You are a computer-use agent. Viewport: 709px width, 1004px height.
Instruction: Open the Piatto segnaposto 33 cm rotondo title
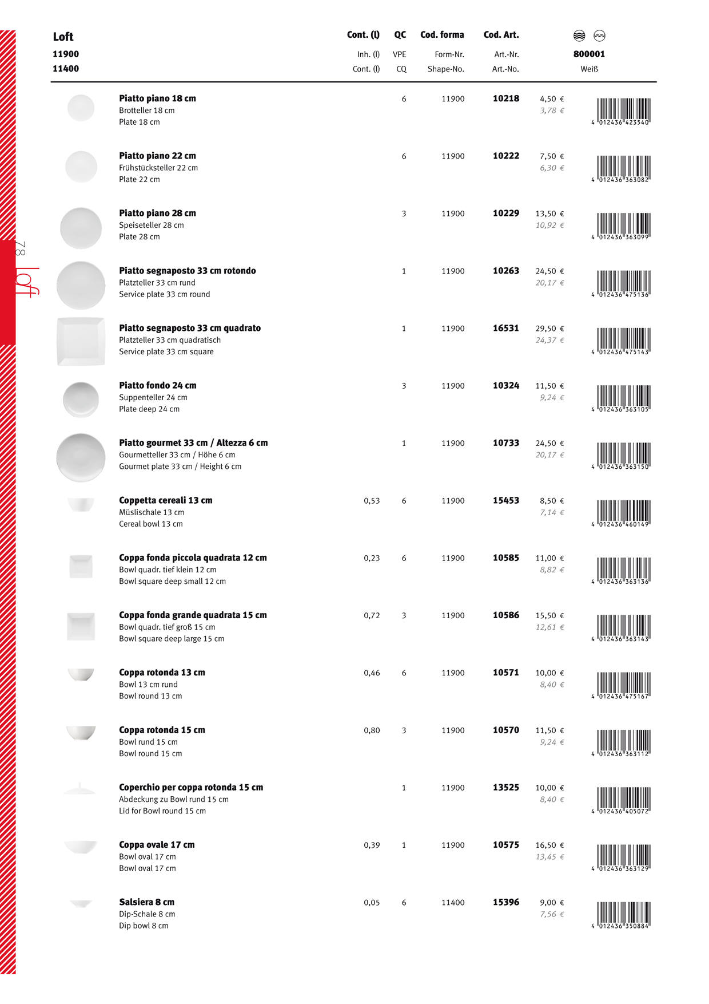pyautogui.click(x=187, y=271)
